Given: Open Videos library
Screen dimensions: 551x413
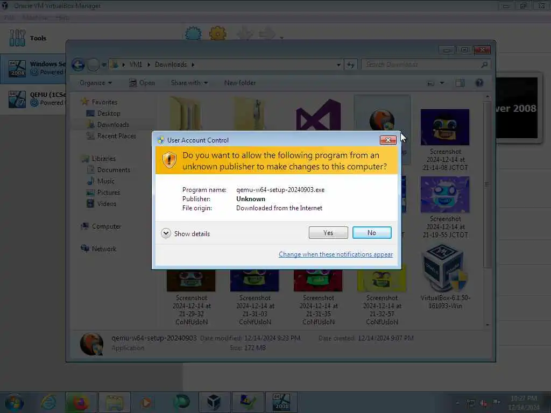Looking at the screenshot, I should (x=107, y=204).
